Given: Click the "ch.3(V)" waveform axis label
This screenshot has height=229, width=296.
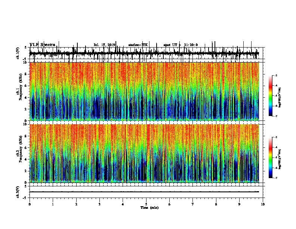Looking at the screenshot, I should click(x=18, y=192).
